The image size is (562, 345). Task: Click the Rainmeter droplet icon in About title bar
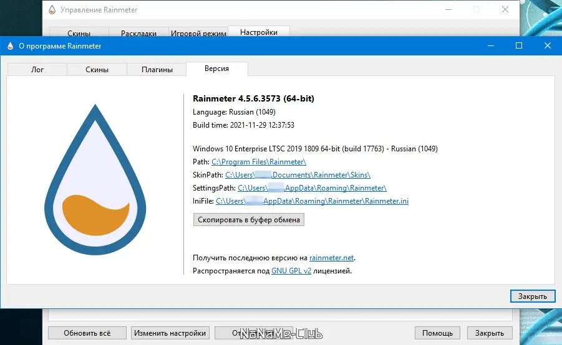click(11, 46)
